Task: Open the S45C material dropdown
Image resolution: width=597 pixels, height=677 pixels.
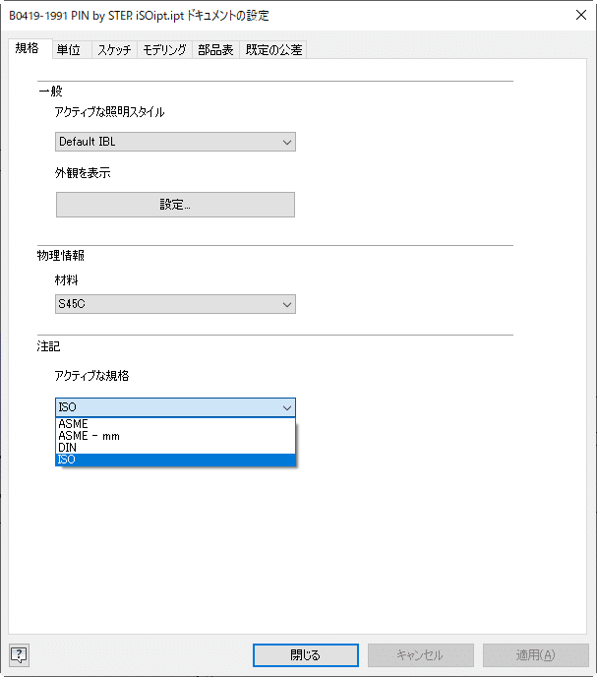Action: (175, 304)
